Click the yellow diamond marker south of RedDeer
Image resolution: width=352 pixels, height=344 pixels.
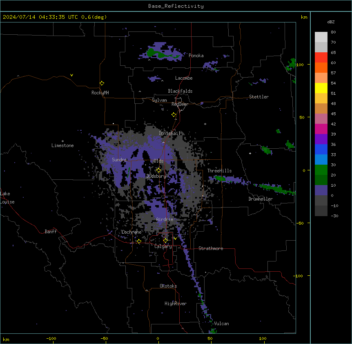coord(174,115)
